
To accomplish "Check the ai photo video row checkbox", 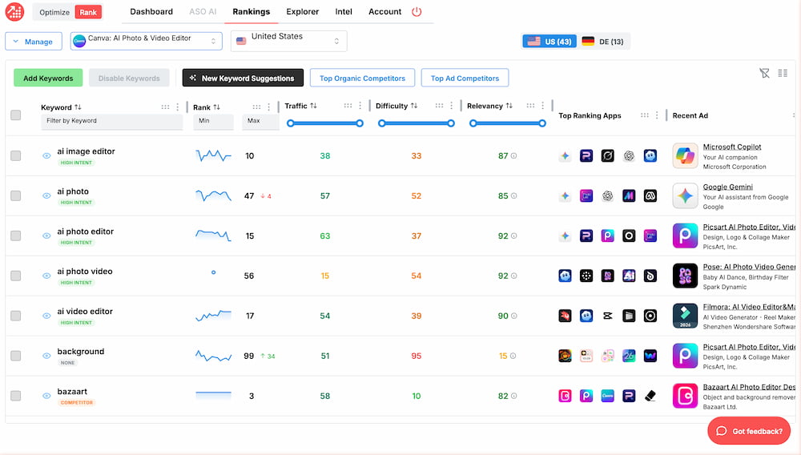I will [x=16, y=276].
